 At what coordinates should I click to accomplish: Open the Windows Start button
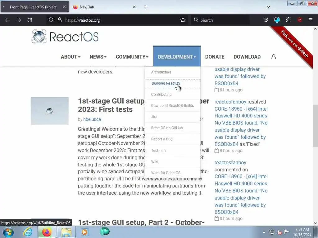point(8,232)
